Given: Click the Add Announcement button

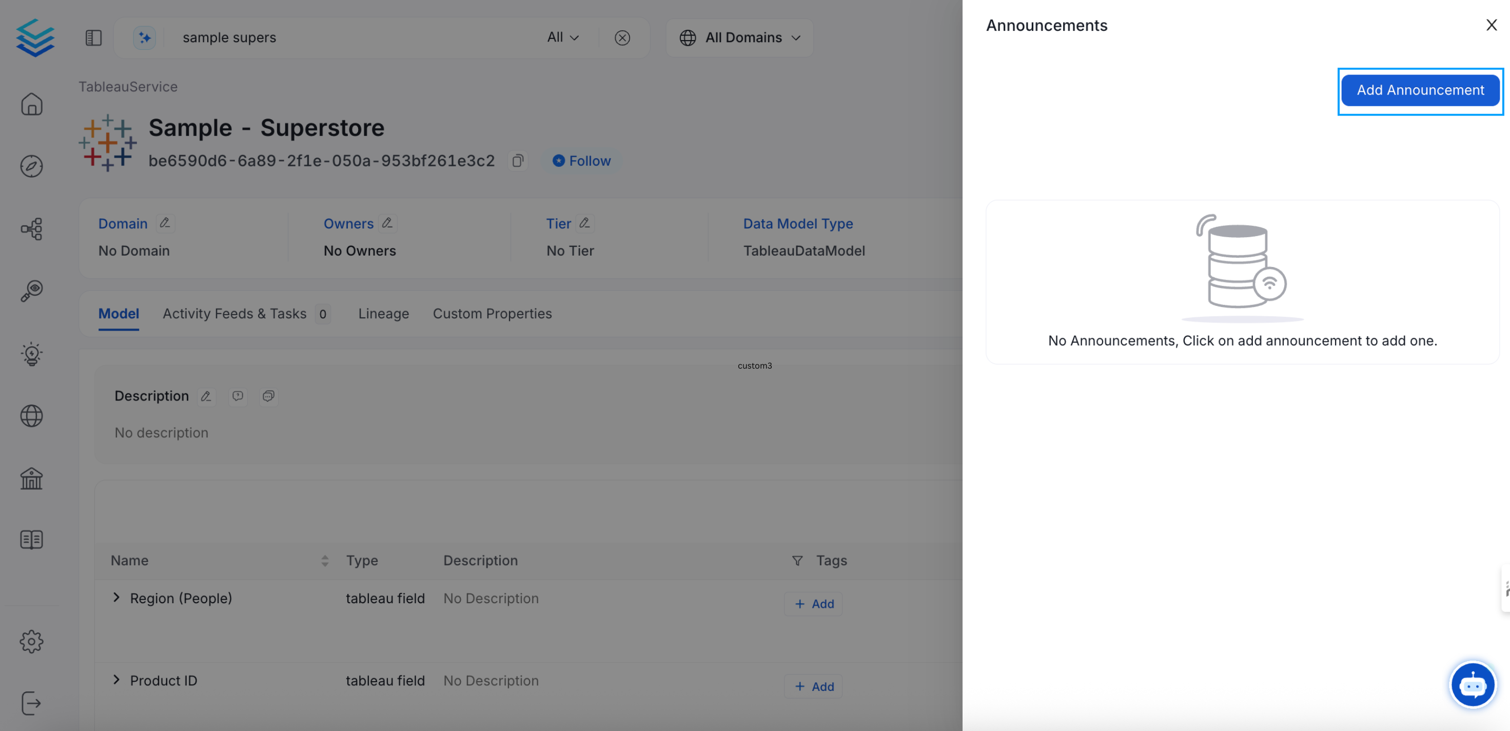Looking at the screenshot, I should [x=1420, y=90].
